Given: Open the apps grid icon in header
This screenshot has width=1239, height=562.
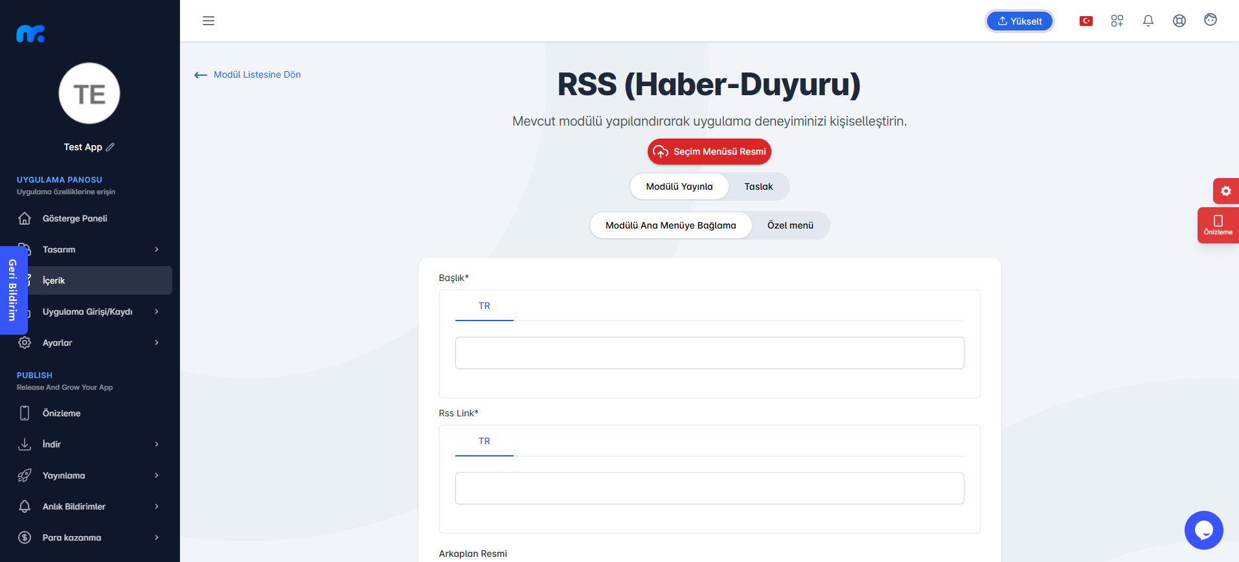Looking at the screenshot, I should point(1117,21).
